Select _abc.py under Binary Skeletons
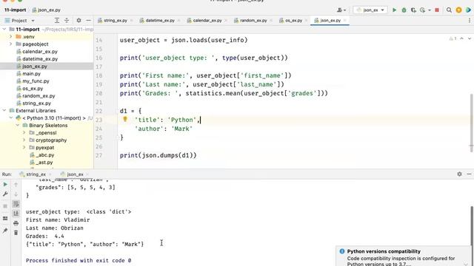This screenshot has height=266, width=474. coord(44,155)
